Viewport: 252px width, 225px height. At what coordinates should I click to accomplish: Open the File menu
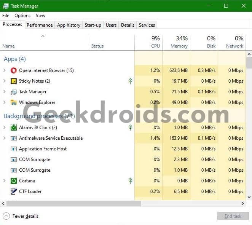click(x=6, y=16)
